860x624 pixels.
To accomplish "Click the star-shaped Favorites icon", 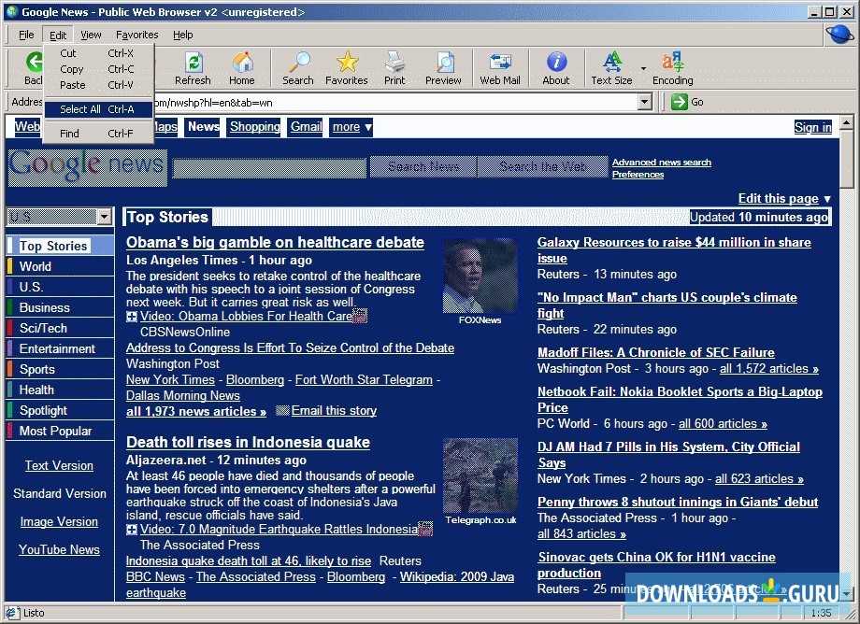I will pyautogui.click(x=346, y=65).
